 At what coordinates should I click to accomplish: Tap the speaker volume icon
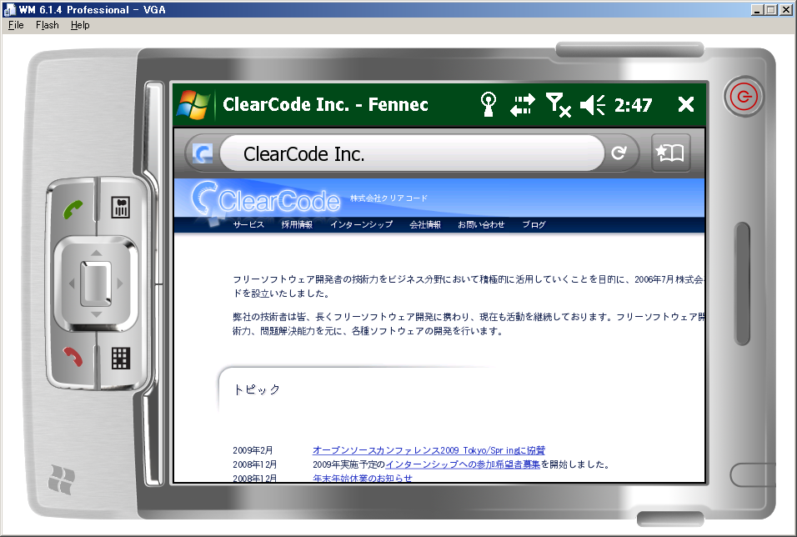coord(593,104)
